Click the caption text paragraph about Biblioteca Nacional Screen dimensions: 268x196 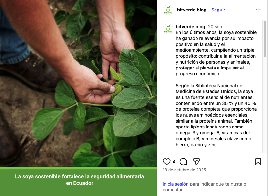[216, 115]
